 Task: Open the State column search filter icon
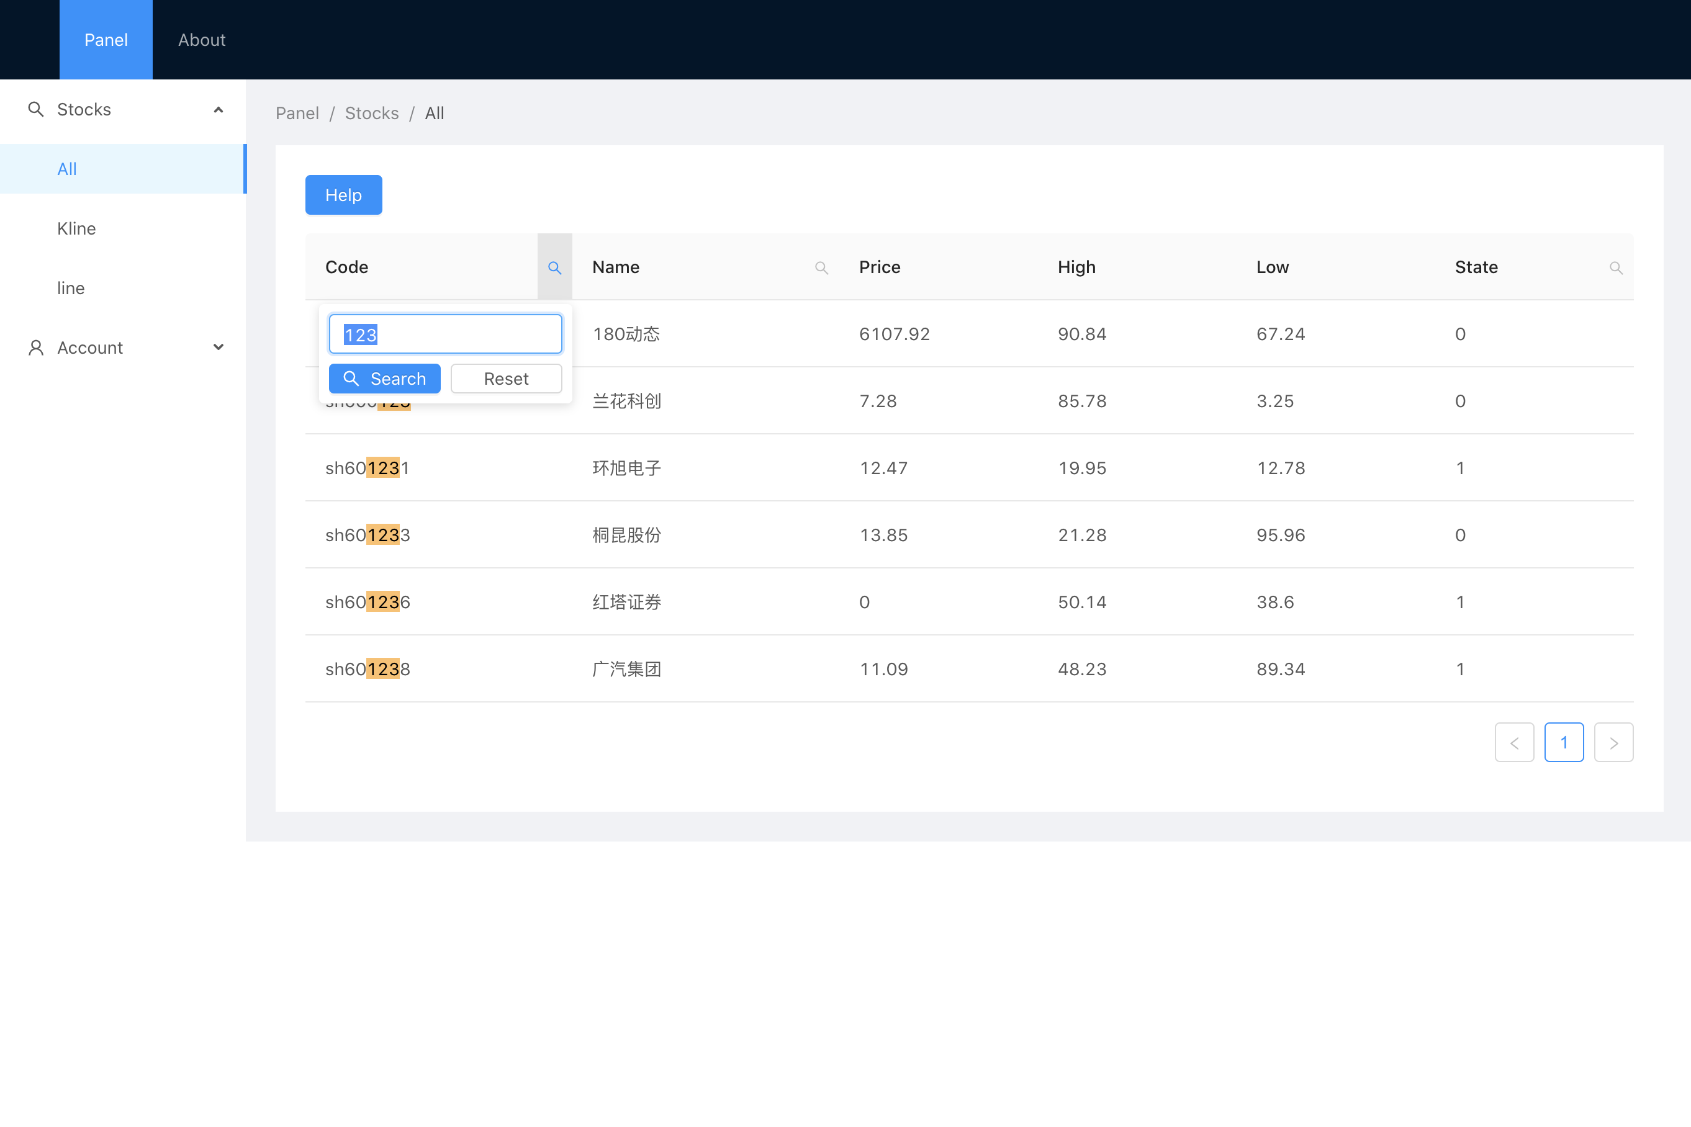1615,267
